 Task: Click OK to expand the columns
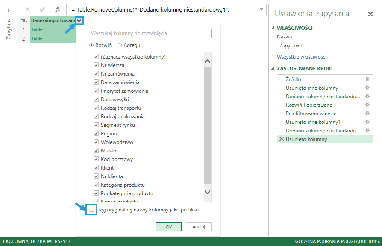click(168, 227)
